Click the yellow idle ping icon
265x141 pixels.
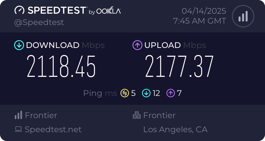pos(124,93)
